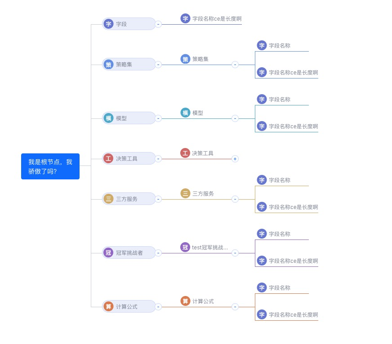Select the 冠军挑战者 pill node
The width and height of the screenshot is (392, 344).
tap(129, 253)
